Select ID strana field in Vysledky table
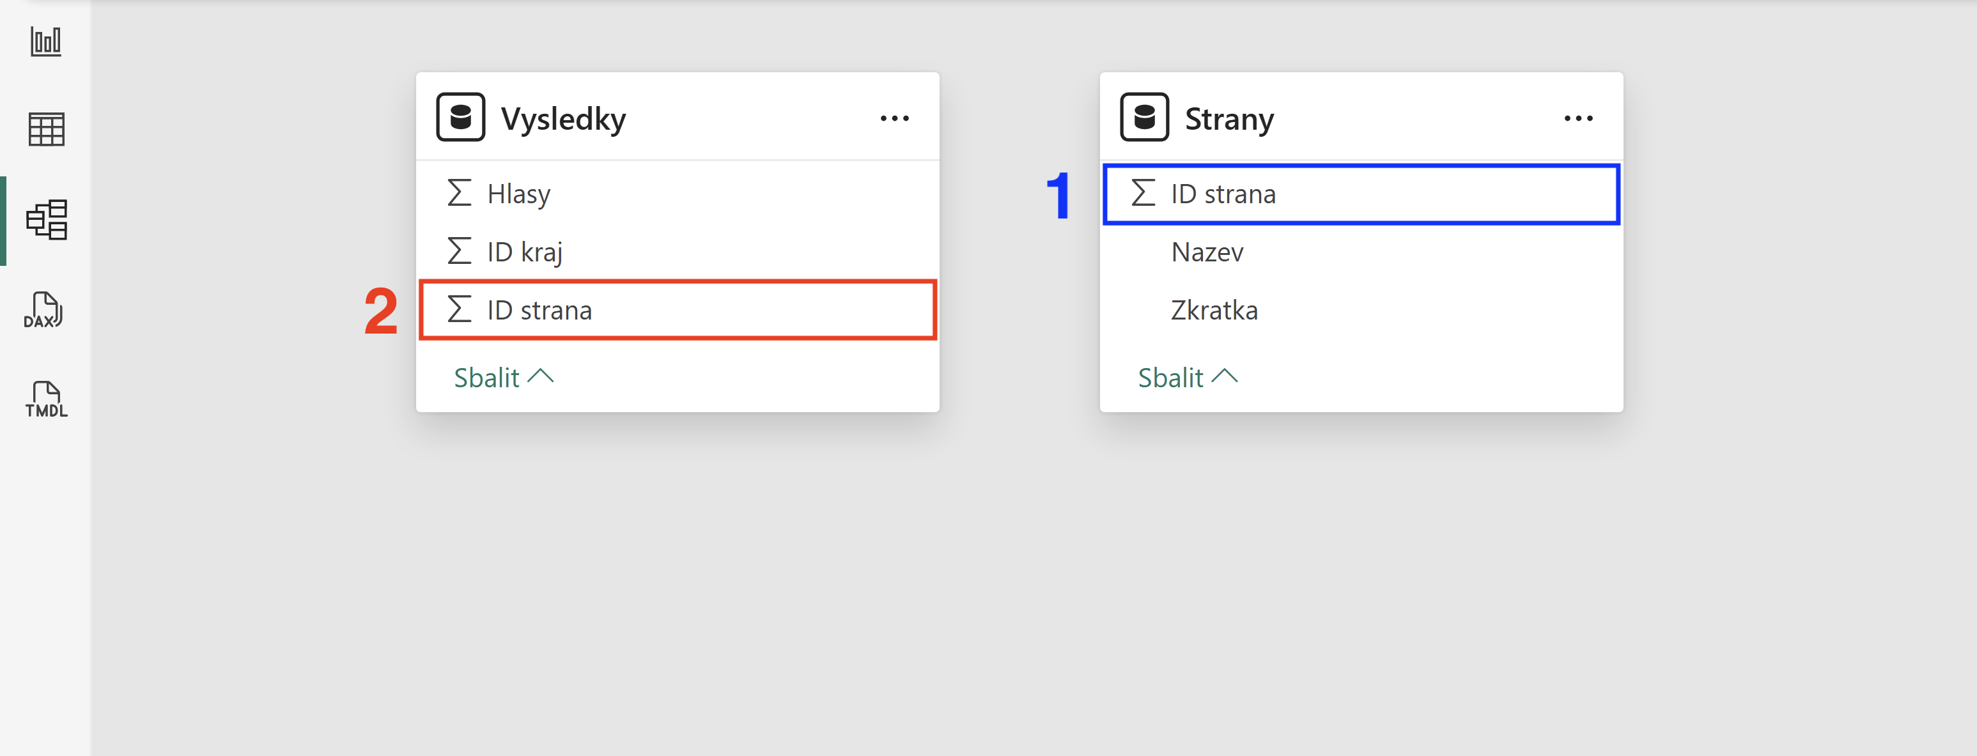Image resolution: width=1977 pixels, height=756 pixels. (678, 310)
